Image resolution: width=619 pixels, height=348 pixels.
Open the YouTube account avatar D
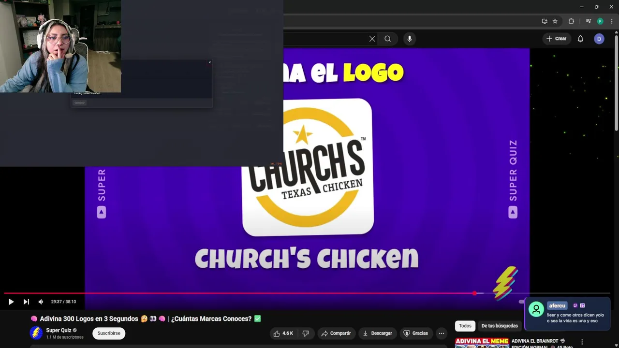[x=599, y=39]
